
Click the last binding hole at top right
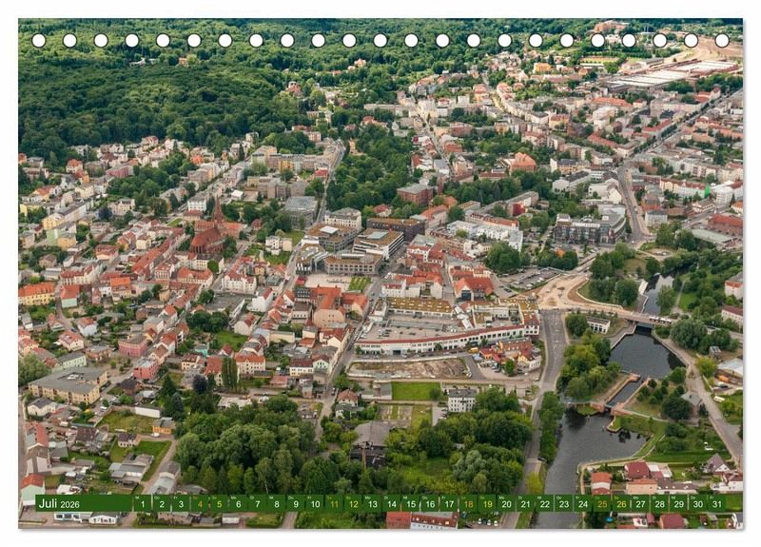(722, 41)
